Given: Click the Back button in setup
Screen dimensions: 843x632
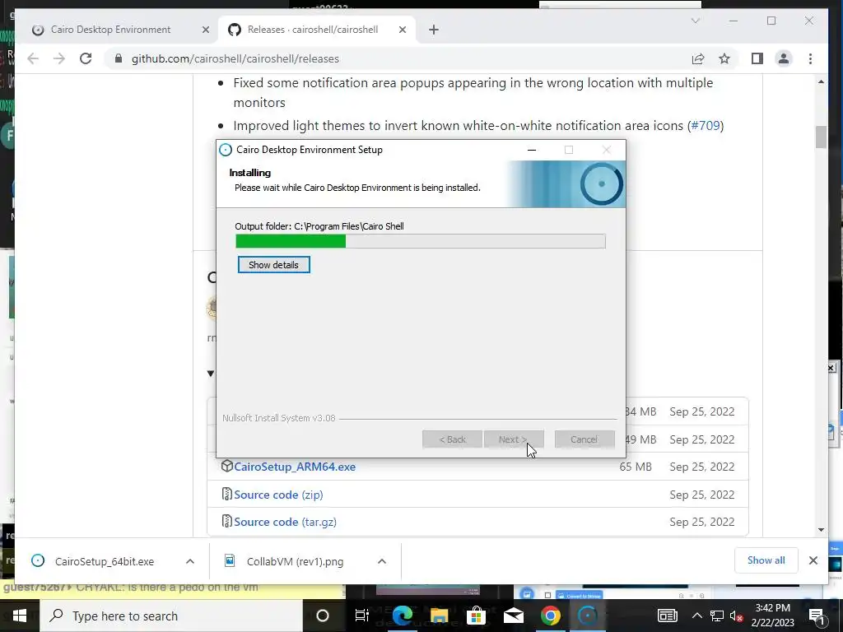Looking at the screenshot, I should coord(452,439).
